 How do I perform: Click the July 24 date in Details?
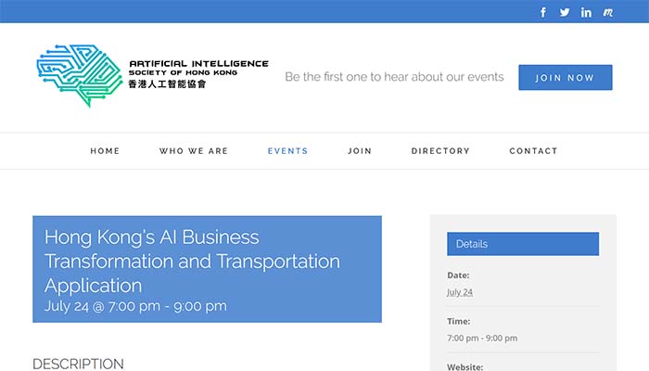(460, 292)
